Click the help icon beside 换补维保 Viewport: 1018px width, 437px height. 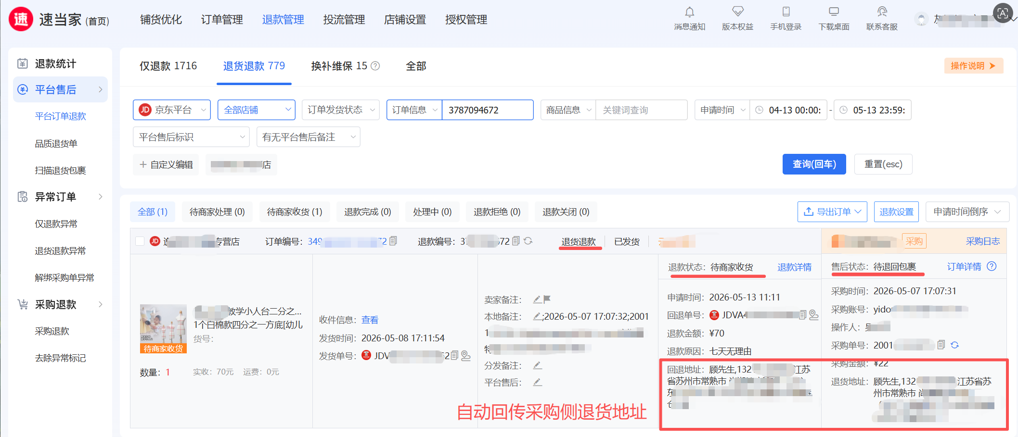point(375,66)
